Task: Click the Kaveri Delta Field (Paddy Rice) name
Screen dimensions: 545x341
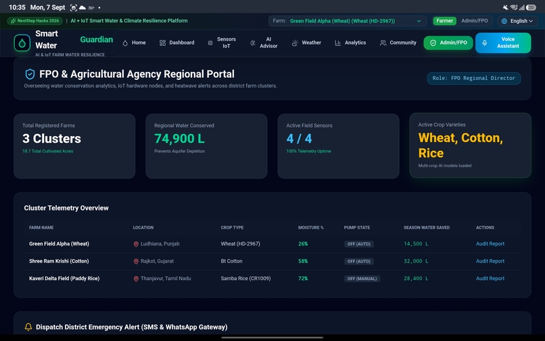Action: [x=64, y=279]
